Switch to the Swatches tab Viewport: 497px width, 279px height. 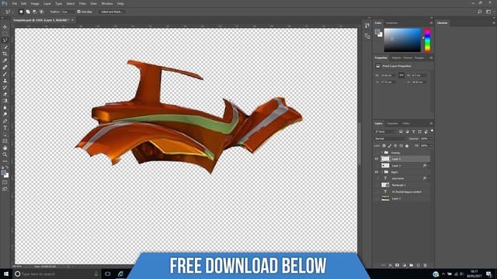(391, 23)
